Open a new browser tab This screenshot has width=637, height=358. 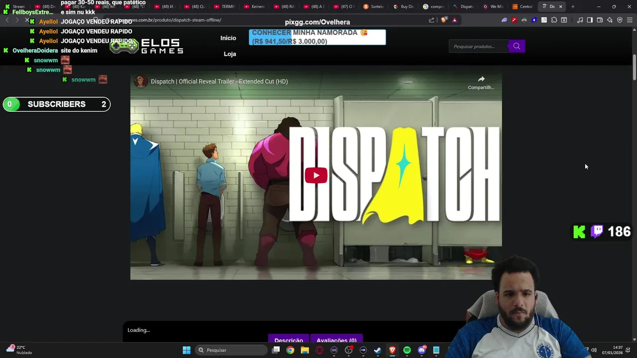[x=573, y=6]
